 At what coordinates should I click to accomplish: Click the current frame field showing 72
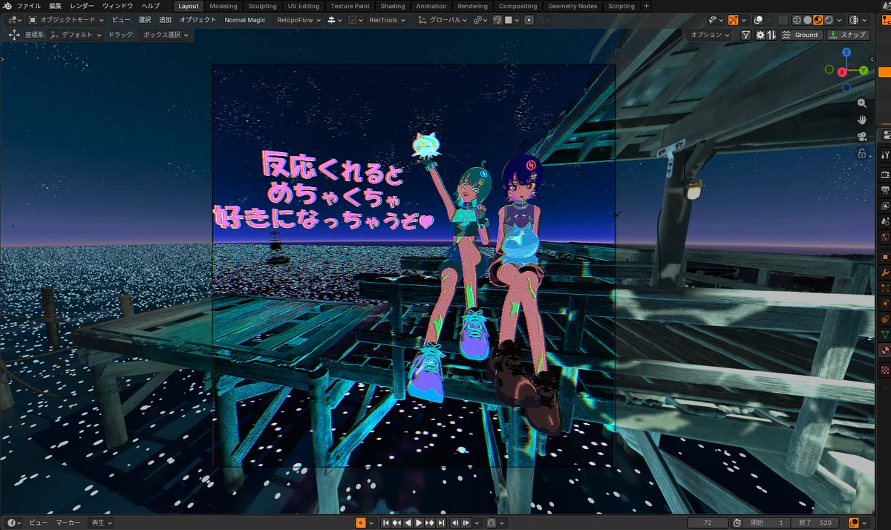(x=708, y=523)
